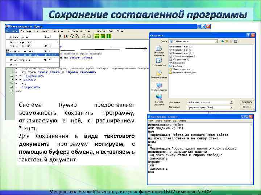Image resolution: width=261 pixels, height=195 pixels.
Task: Select the shared documents folder in file list
Action: pyautogui.click(x=180, y=69)
